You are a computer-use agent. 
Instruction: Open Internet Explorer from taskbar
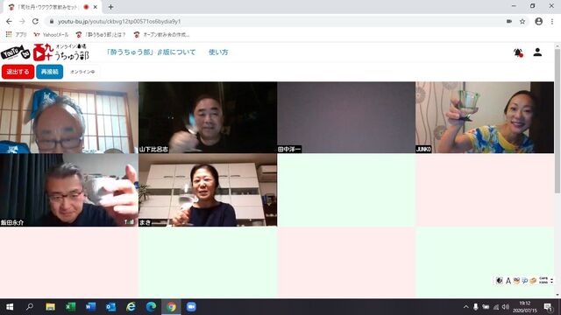coord(131,307)
